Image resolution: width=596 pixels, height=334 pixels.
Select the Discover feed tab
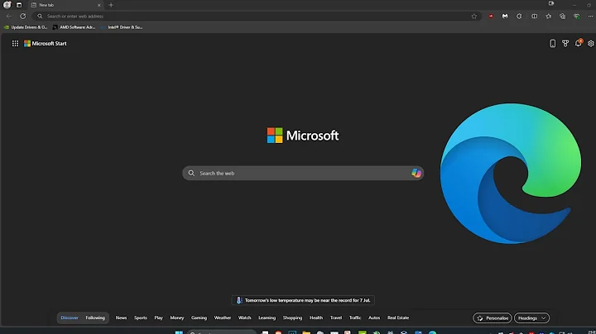(x=70, y=317)
